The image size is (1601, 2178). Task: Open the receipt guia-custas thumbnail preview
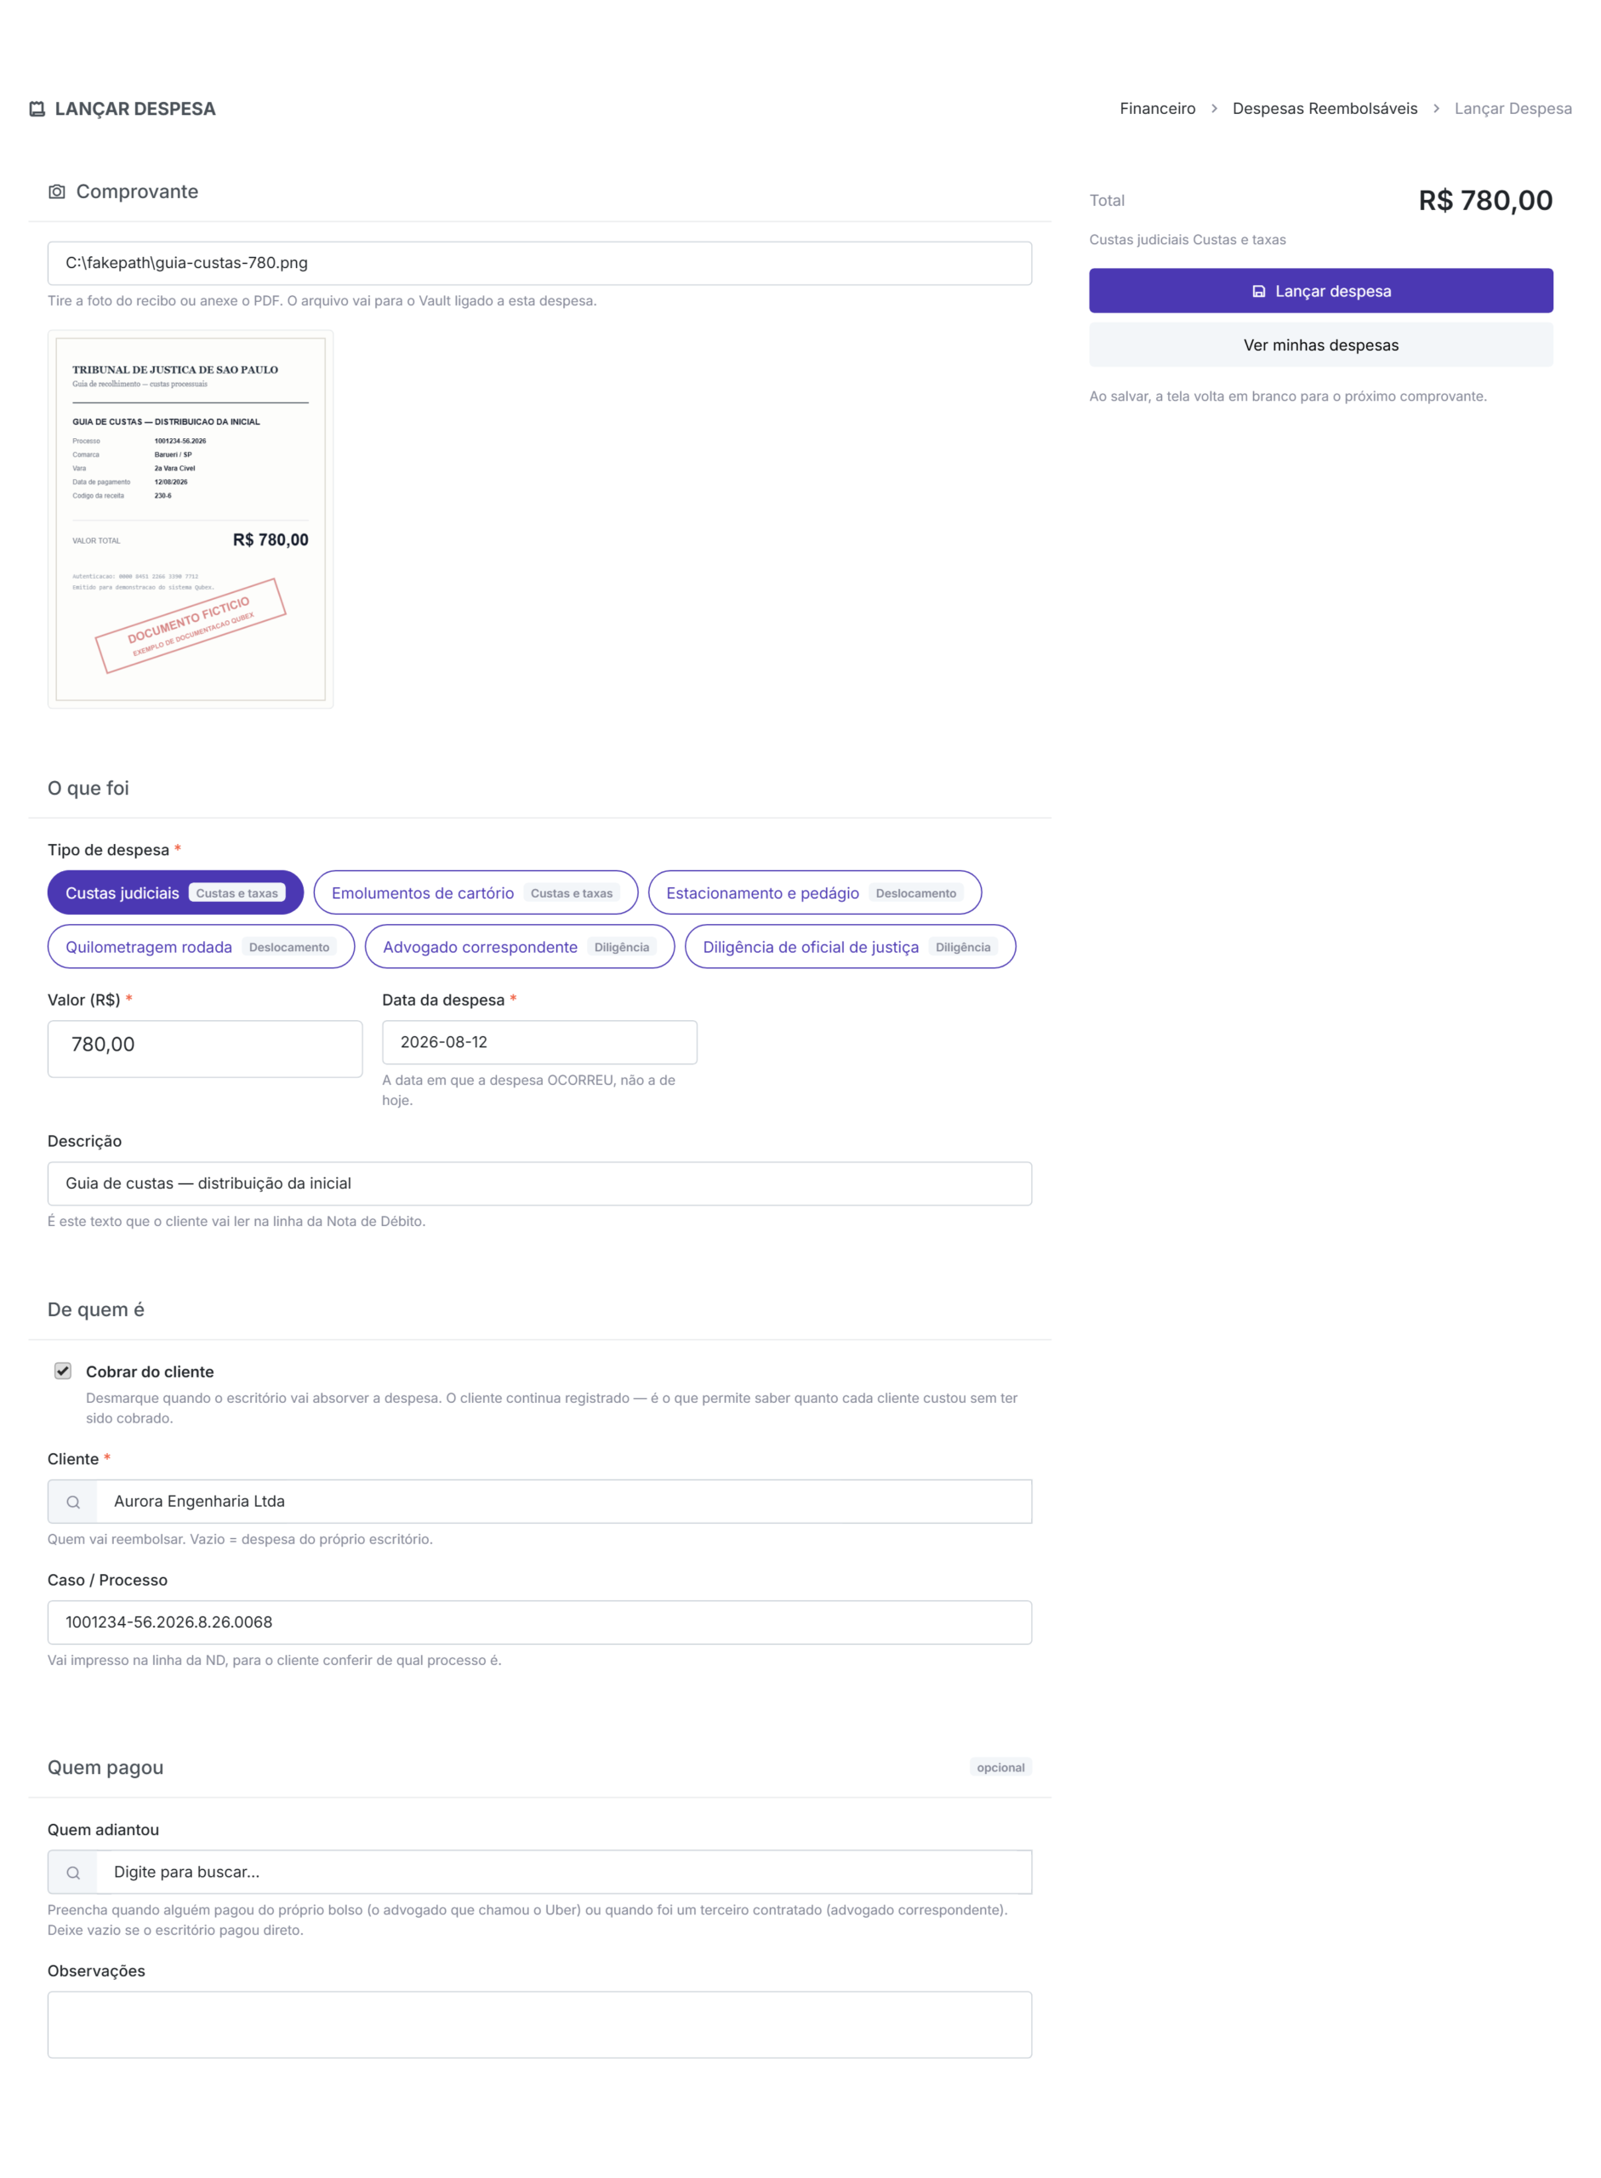tap(191, 520)
